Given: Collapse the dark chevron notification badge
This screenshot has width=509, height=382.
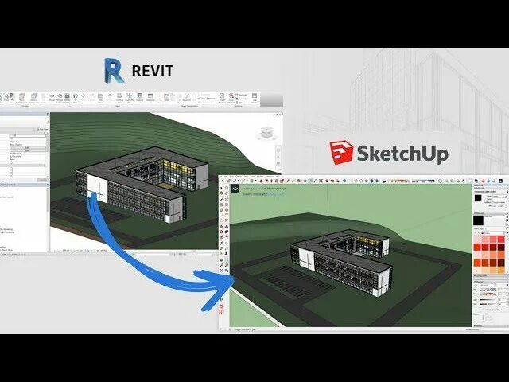Looking at the screenshot, I should 235,189.
